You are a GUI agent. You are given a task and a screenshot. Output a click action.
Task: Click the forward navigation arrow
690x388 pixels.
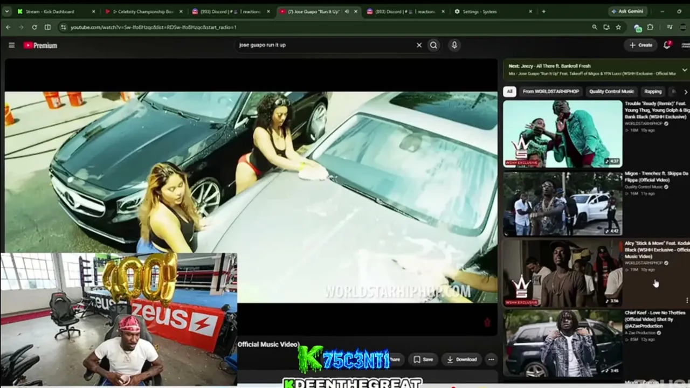pos(21,27)
